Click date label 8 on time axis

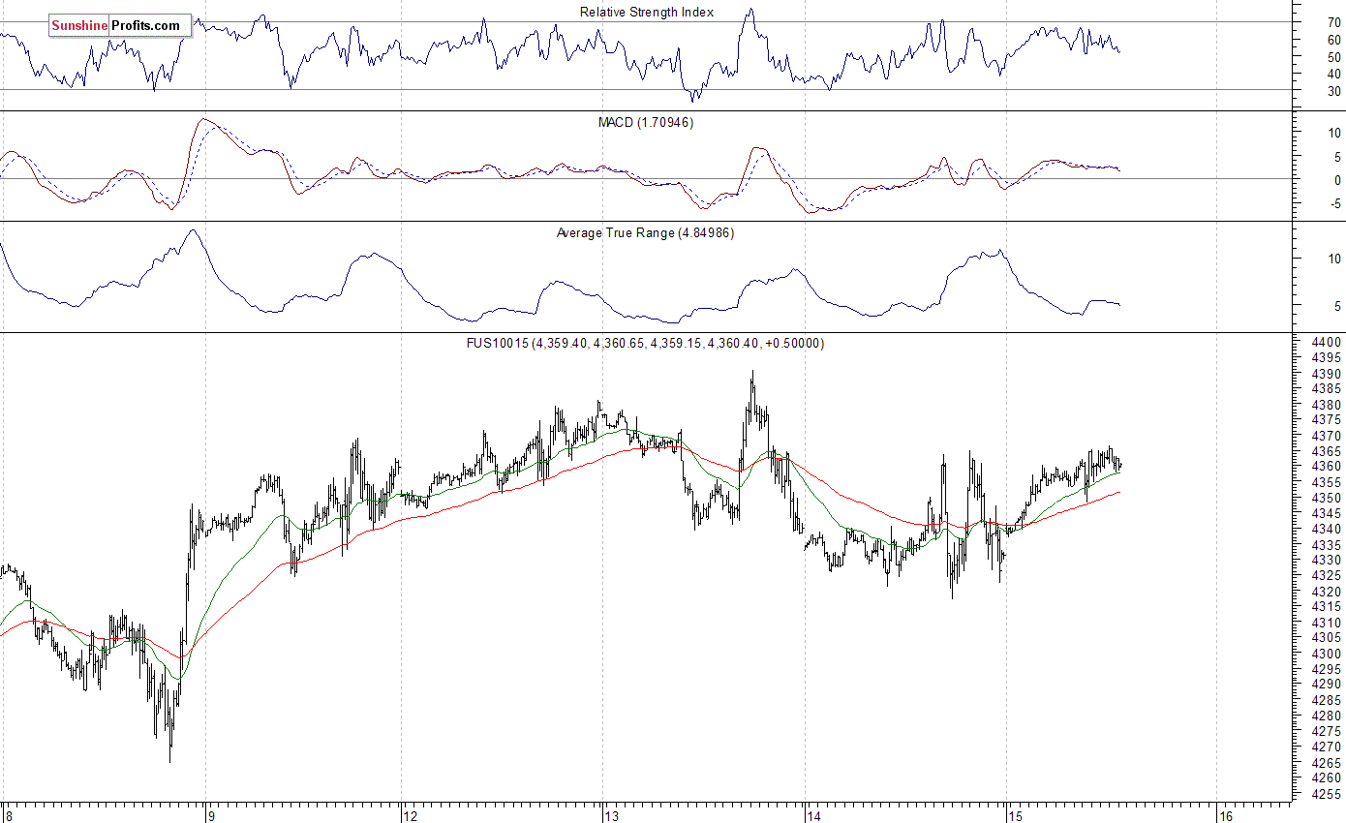tap(8, 815)
